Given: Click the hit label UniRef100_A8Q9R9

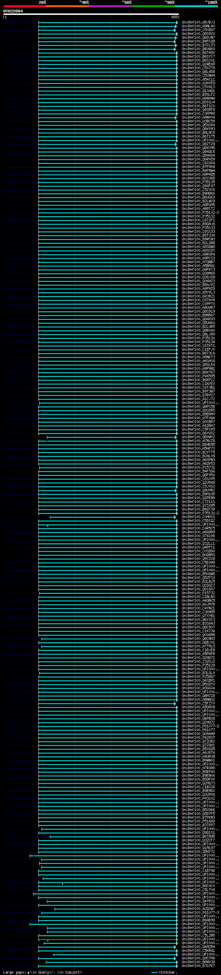Looking at the screenshot, I should click(198, 532).
